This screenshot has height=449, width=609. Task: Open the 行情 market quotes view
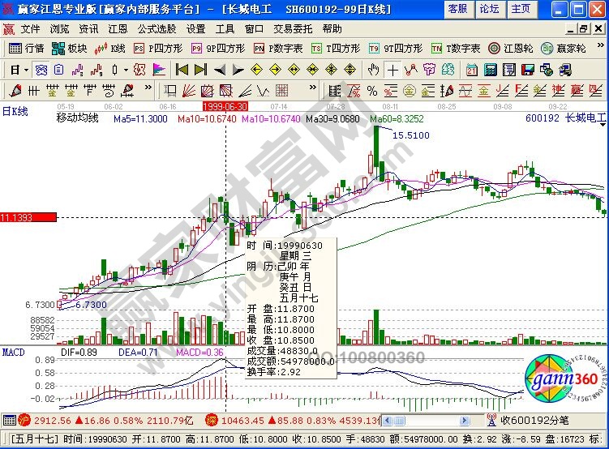pos(26,49)
